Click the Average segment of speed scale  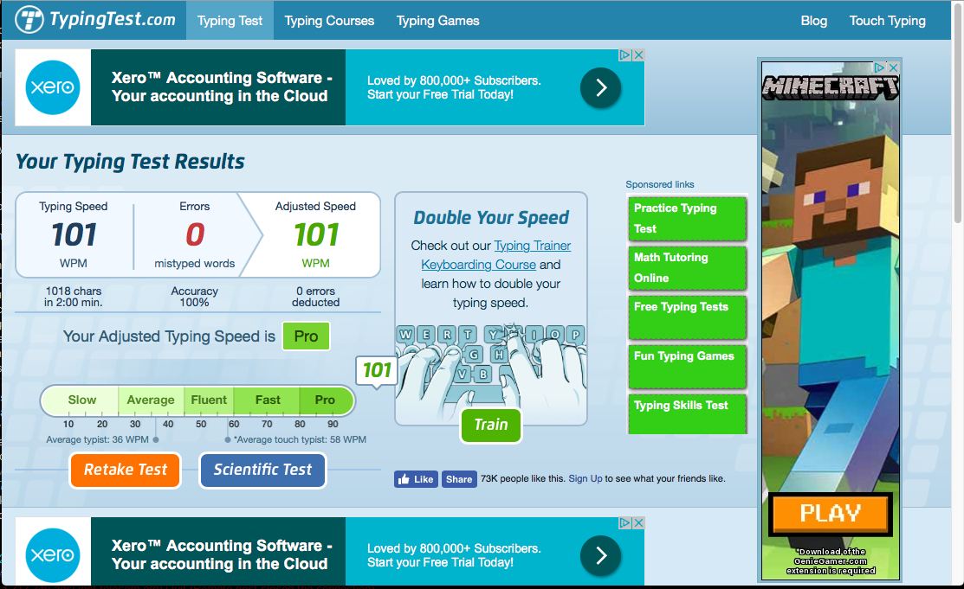pyautogui.click(x=151, y=400)
